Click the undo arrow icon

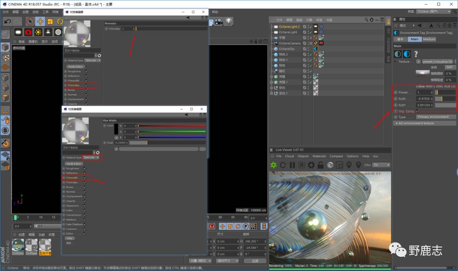tap(8, 21)
